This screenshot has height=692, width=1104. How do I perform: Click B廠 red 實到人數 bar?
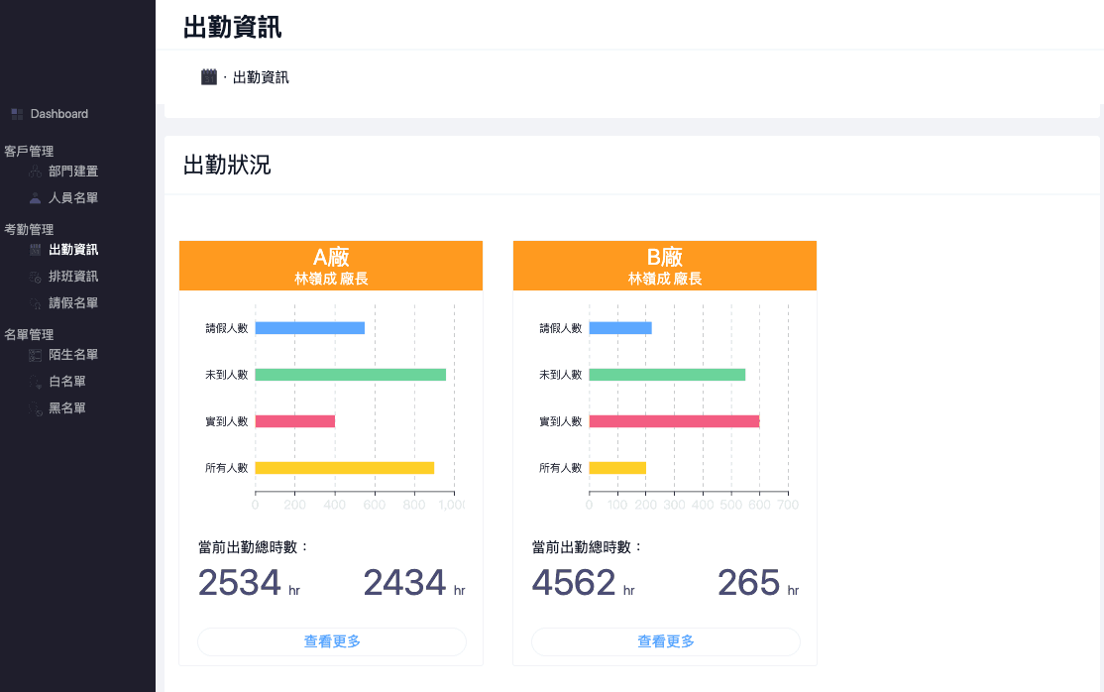[675, 421]
